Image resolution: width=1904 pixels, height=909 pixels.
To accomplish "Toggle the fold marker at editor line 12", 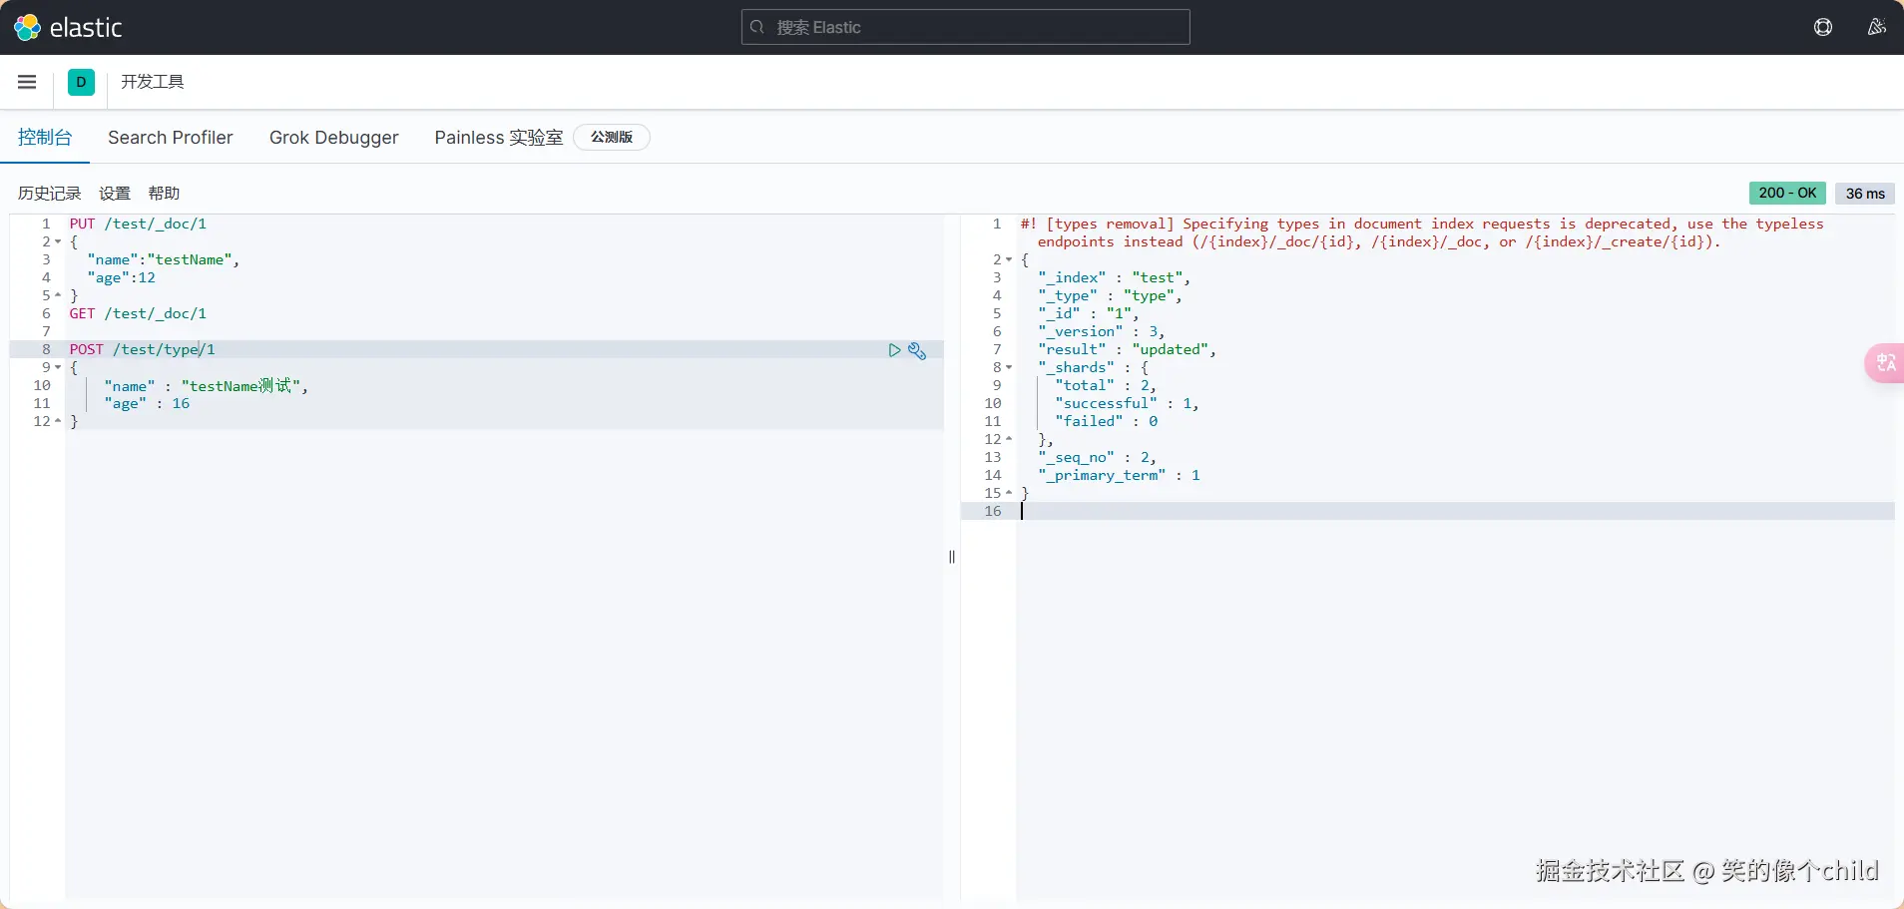I will pyautogui.click(x=58, y=422).
